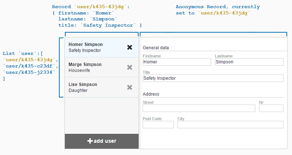
Task: Focus the Lastname input field
Action: pyautogui.click(x=249, y=62)
